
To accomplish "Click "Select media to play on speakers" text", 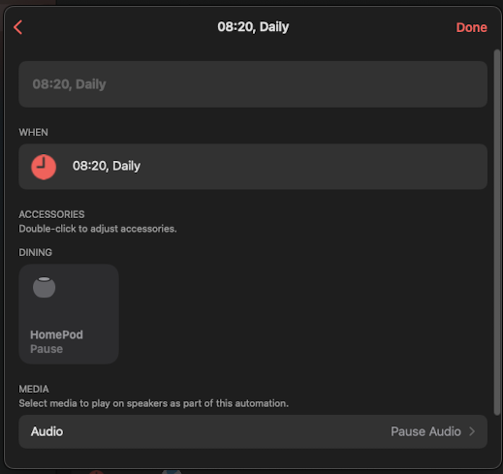I will pos(100,403).
